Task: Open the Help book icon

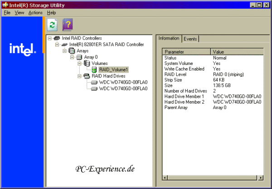Action: 67,25
